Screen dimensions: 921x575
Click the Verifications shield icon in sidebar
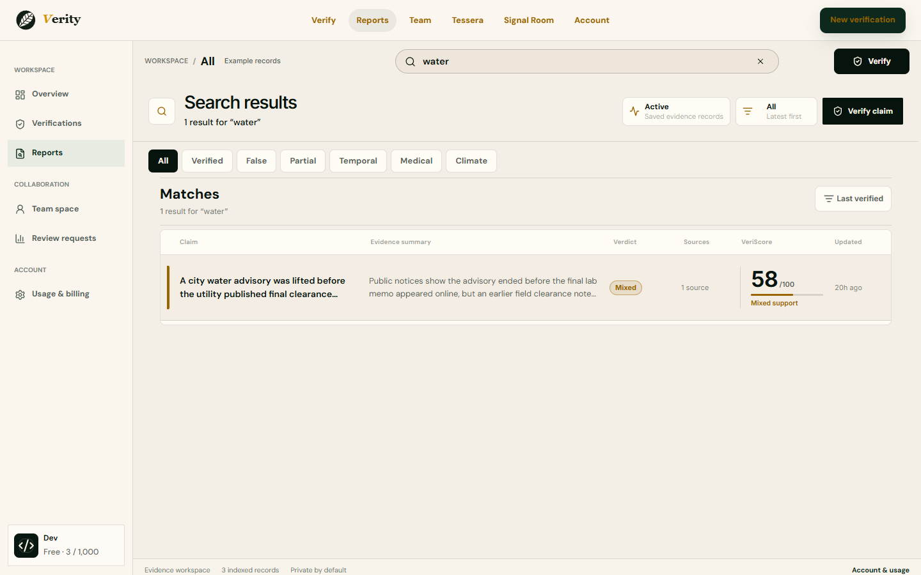pyautogui.click(x=20, y=124)
